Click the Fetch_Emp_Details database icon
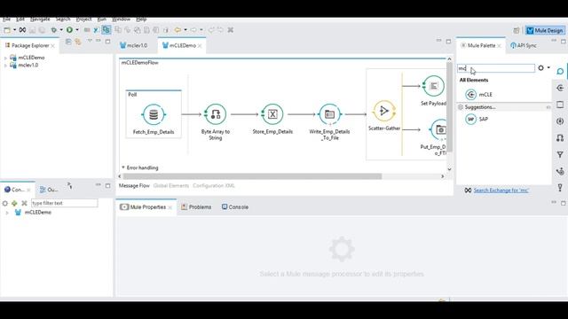The width and height of the screenshot is (568, 319). [x=154, y=114]
